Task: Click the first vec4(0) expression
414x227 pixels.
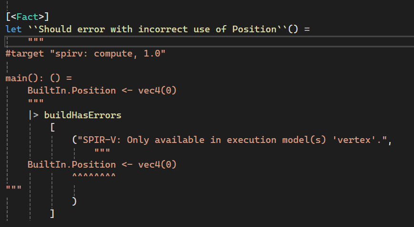Action: point(158,90)
